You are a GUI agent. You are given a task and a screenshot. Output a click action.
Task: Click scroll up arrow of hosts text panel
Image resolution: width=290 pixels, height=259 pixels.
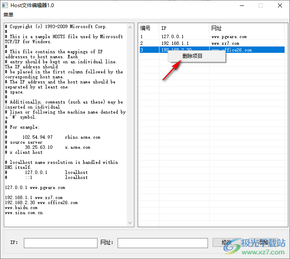pos(130,26)
